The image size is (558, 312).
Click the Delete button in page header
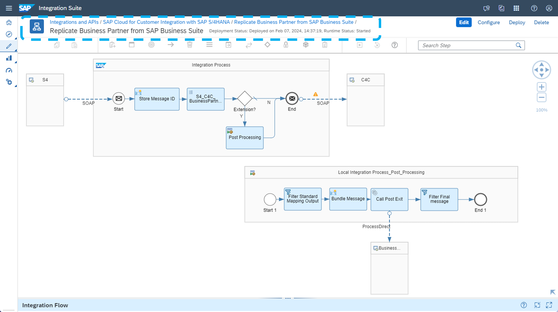[x=541, y=22]
